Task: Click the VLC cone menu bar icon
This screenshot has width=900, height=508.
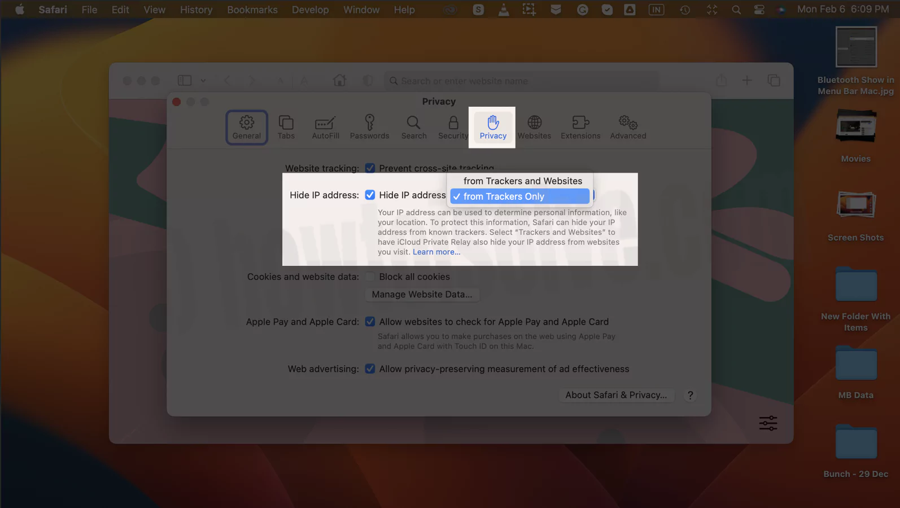Action: click(x=503, y=10)
